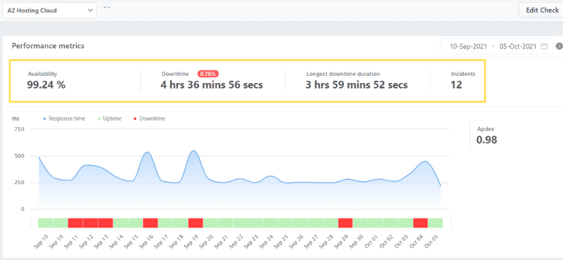Select the red Sep 13 status block
This screenshot has height=260, width=563.
tap(106, 223)
